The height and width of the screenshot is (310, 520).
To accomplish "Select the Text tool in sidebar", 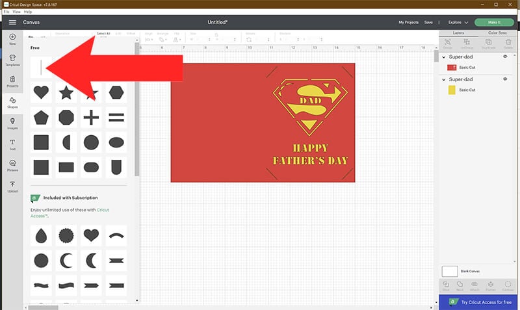I will pyautogui.click(x=12, y=144).
